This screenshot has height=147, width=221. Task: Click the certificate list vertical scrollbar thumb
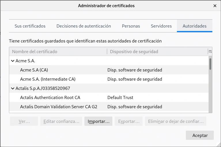coord(210,64)
